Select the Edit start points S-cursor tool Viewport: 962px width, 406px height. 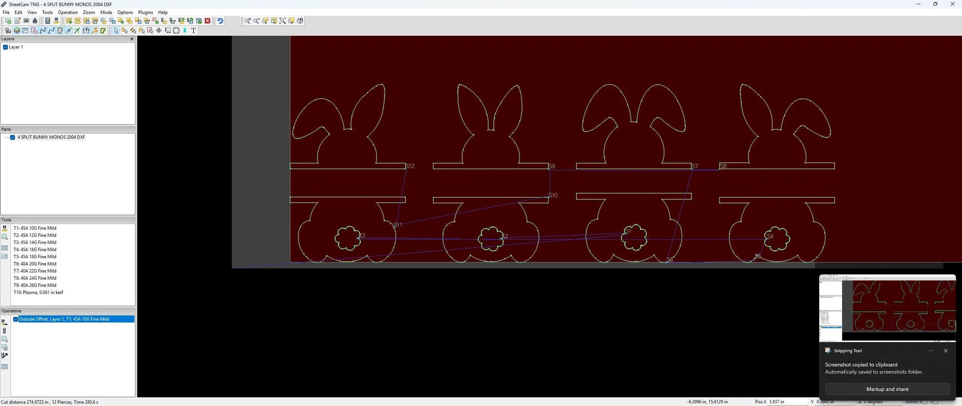coord(124,30)
